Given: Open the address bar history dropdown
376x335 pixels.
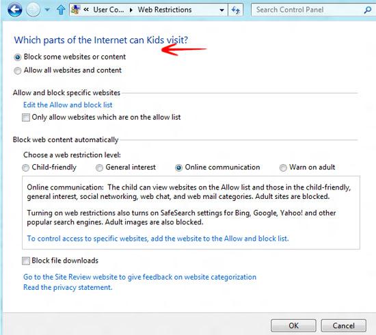Looking at the screenshot, I should pos(221,10).
